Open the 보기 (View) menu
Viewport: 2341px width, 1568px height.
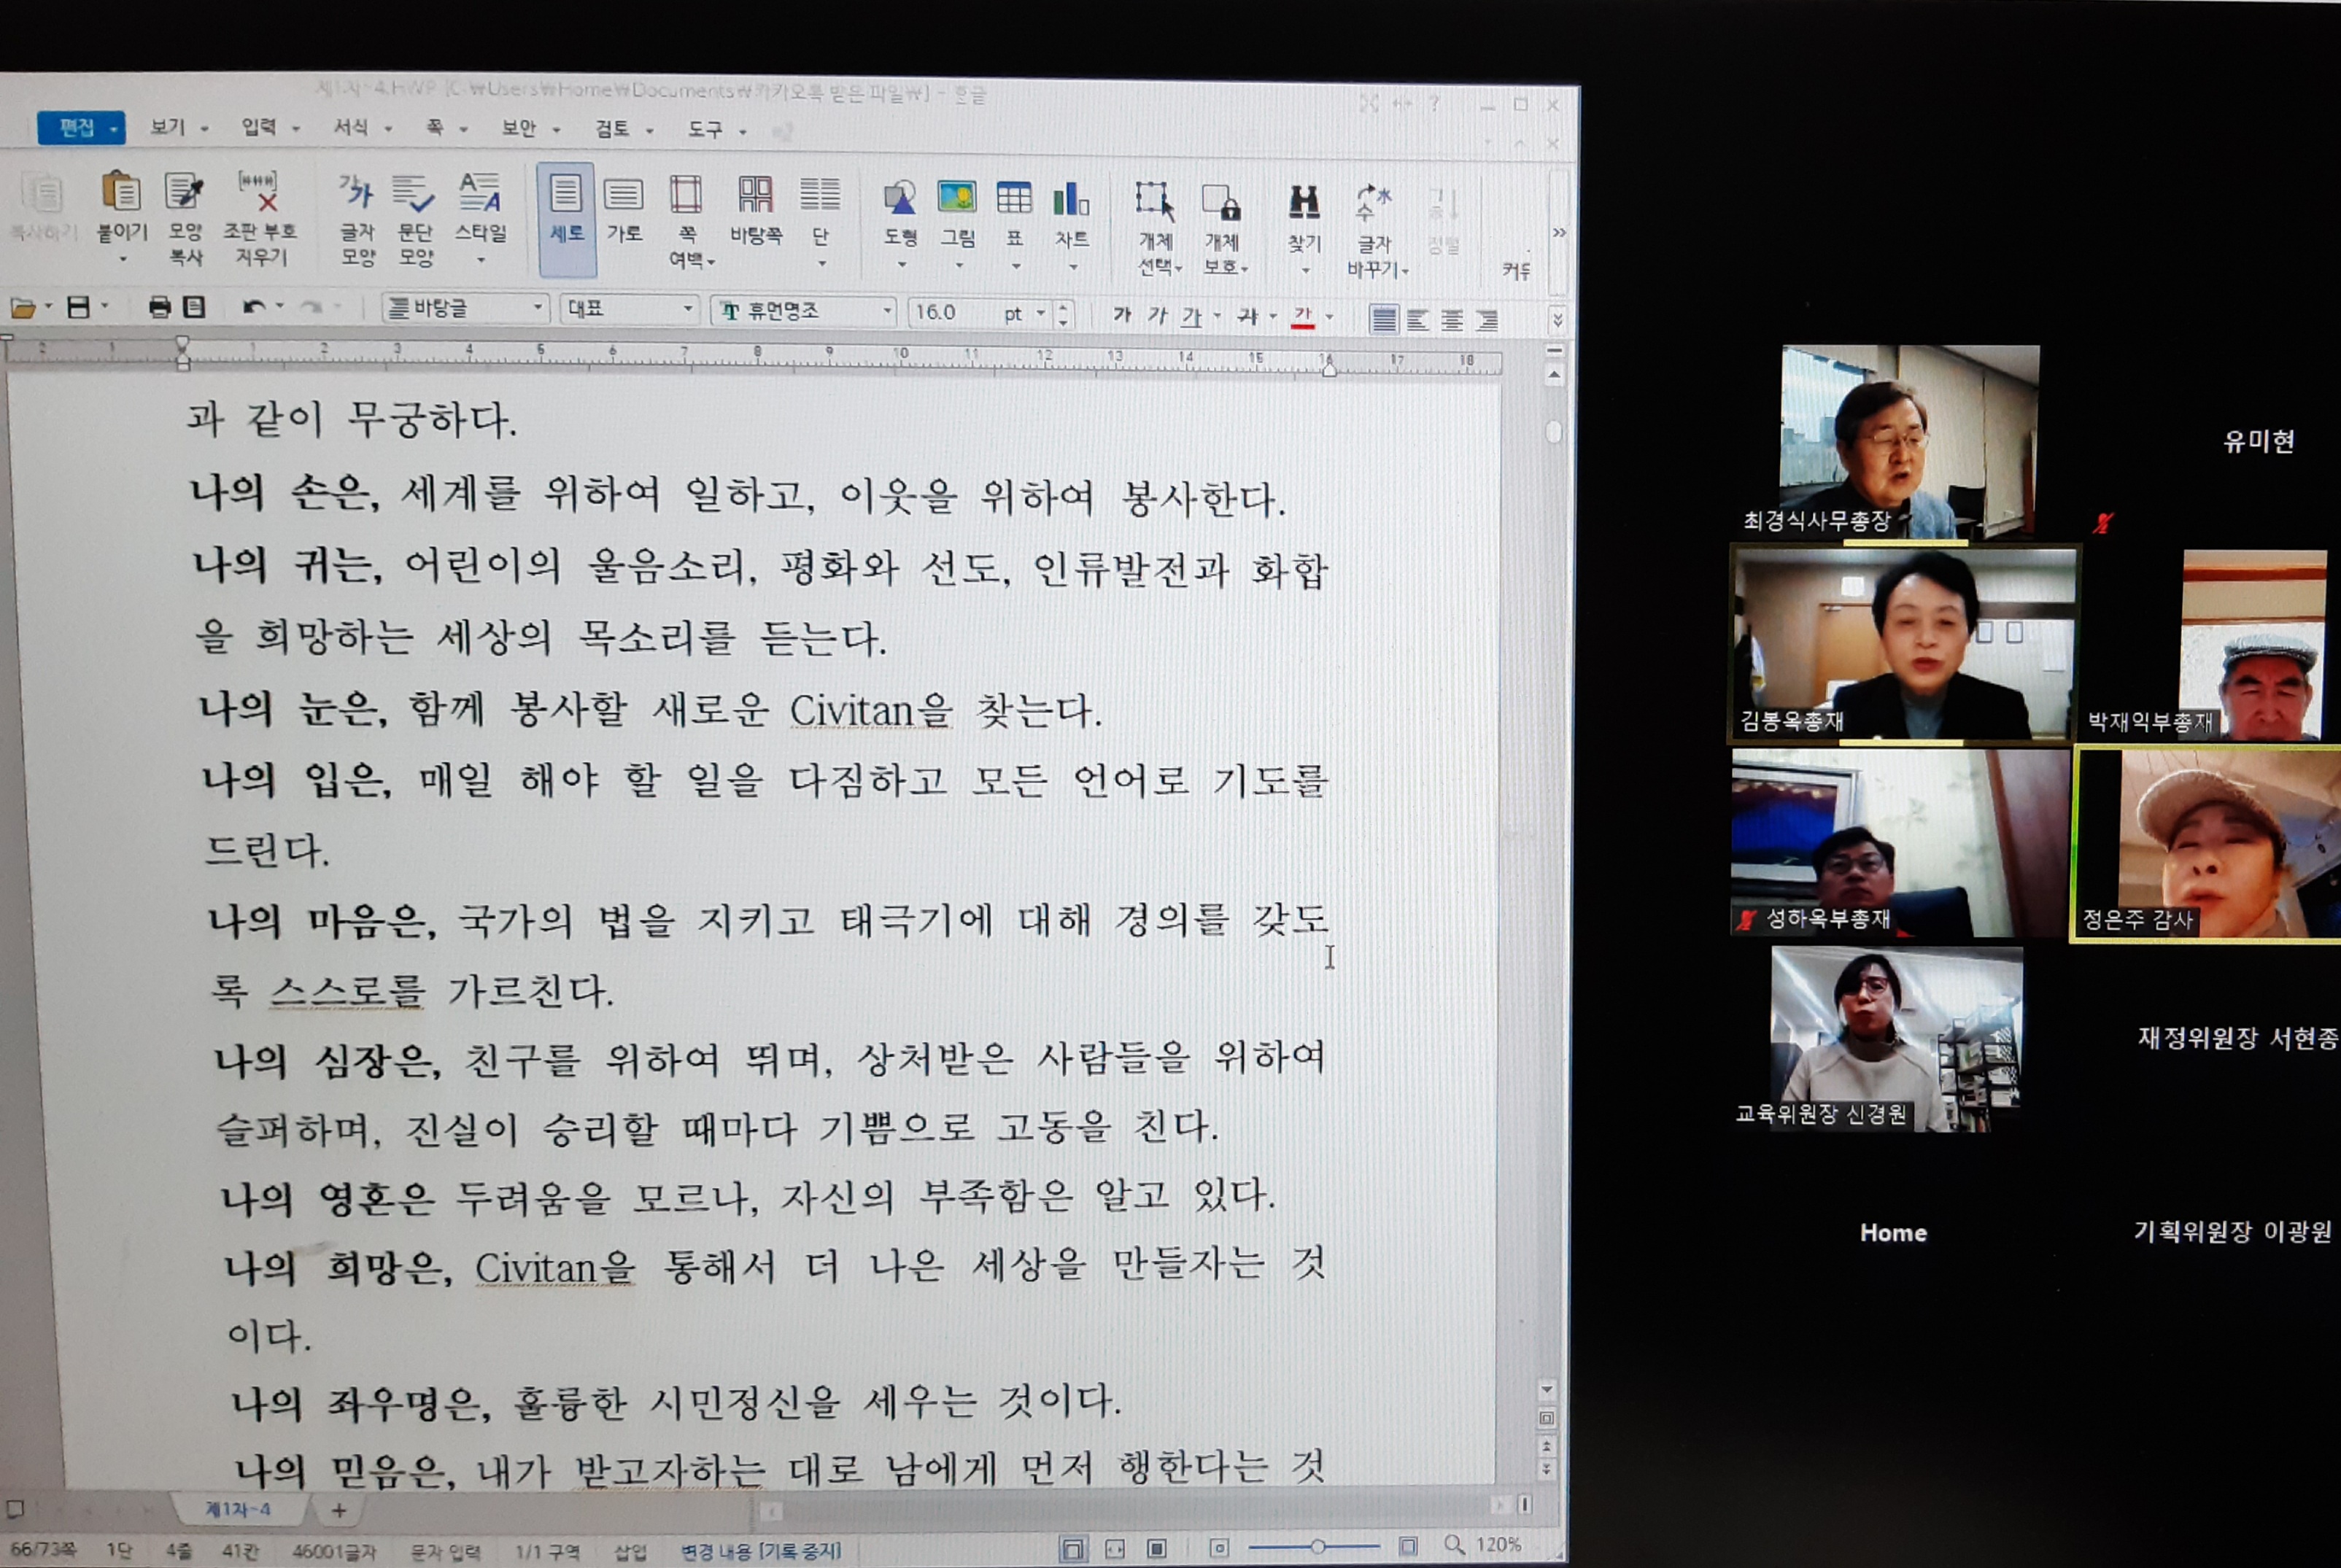tap(179, 127)
